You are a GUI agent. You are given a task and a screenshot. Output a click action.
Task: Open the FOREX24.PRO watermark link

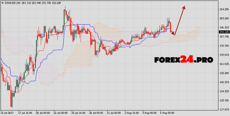(x=183, y=59)
